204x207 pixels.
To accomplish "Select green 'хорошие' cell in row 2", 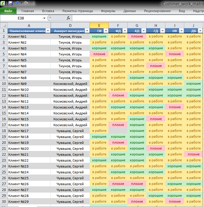I will click(x=99, y=37).
